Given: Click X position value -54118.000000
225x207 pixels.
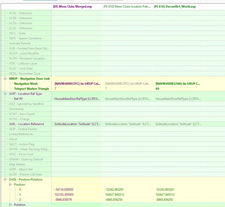Looking at the screenshot, I should pos(64,190).
